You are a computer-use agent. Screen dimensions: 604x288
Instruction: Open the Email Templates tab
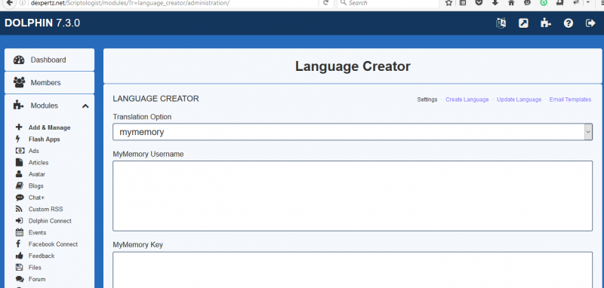[570, 100]
